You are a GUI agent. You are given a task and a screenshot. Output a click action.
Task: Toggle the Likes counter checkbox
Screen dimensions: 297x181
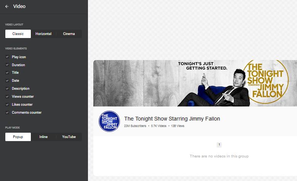click(7, 105)
